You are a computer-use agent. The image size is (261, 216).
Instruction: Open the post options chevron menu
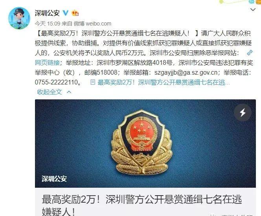pyautogui.click(x=253, y=10)
